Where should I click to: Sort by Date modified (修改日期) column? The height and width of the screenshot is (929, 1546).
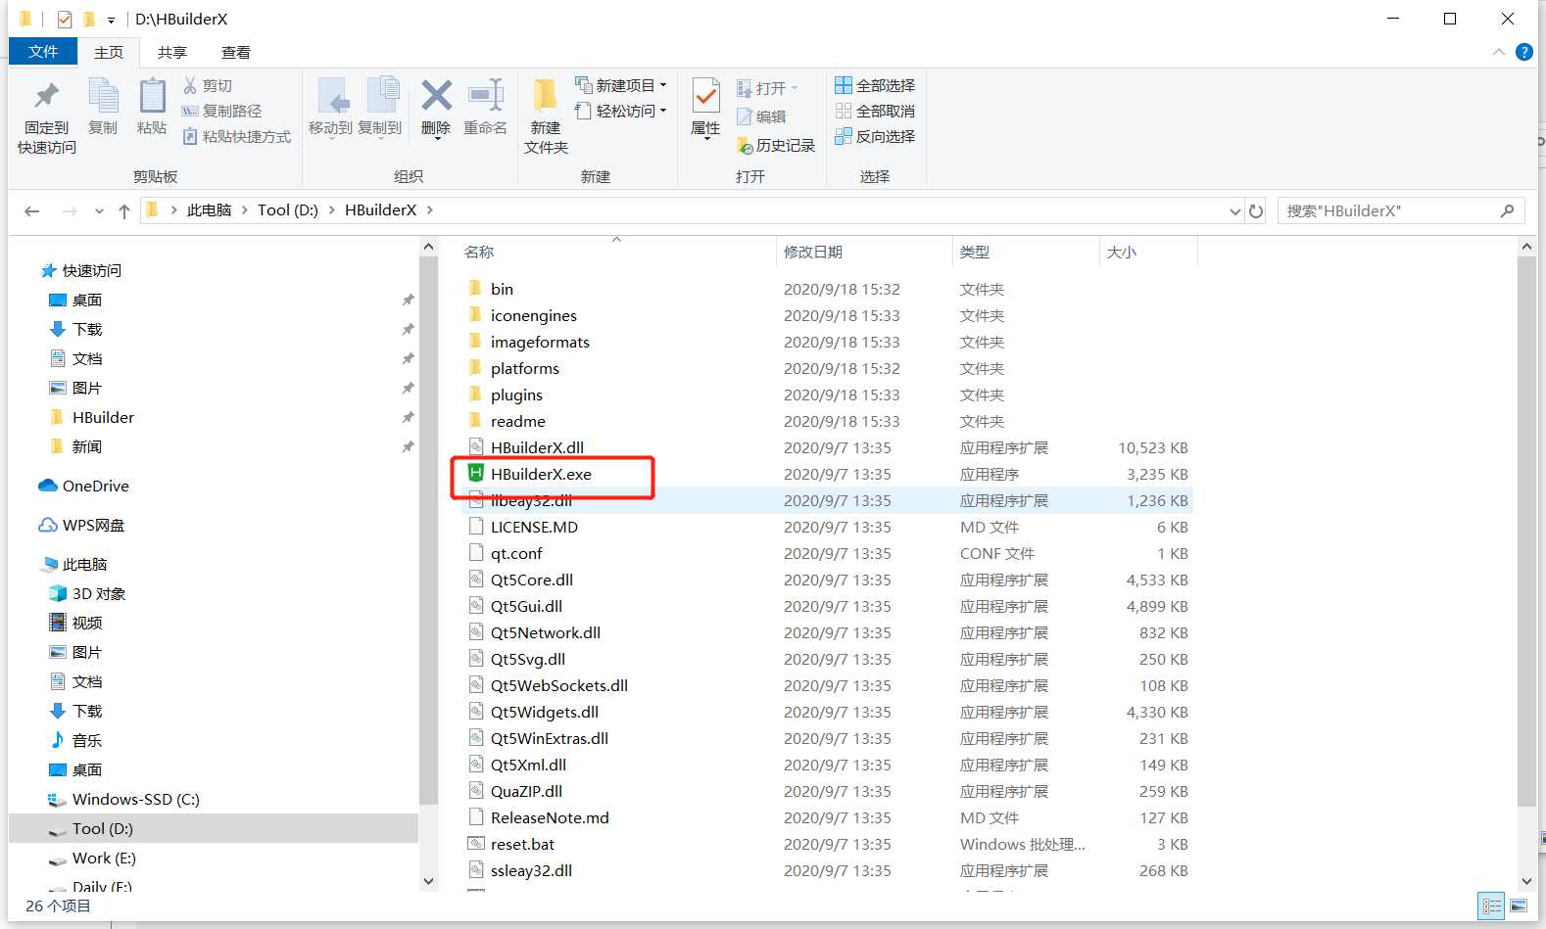[x=813, y=252]
